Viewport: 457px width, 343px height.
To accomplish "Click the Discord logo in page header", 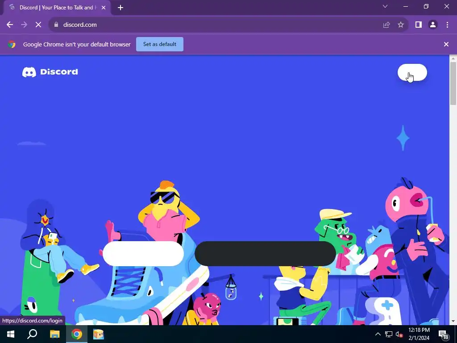I will point(50,72).
